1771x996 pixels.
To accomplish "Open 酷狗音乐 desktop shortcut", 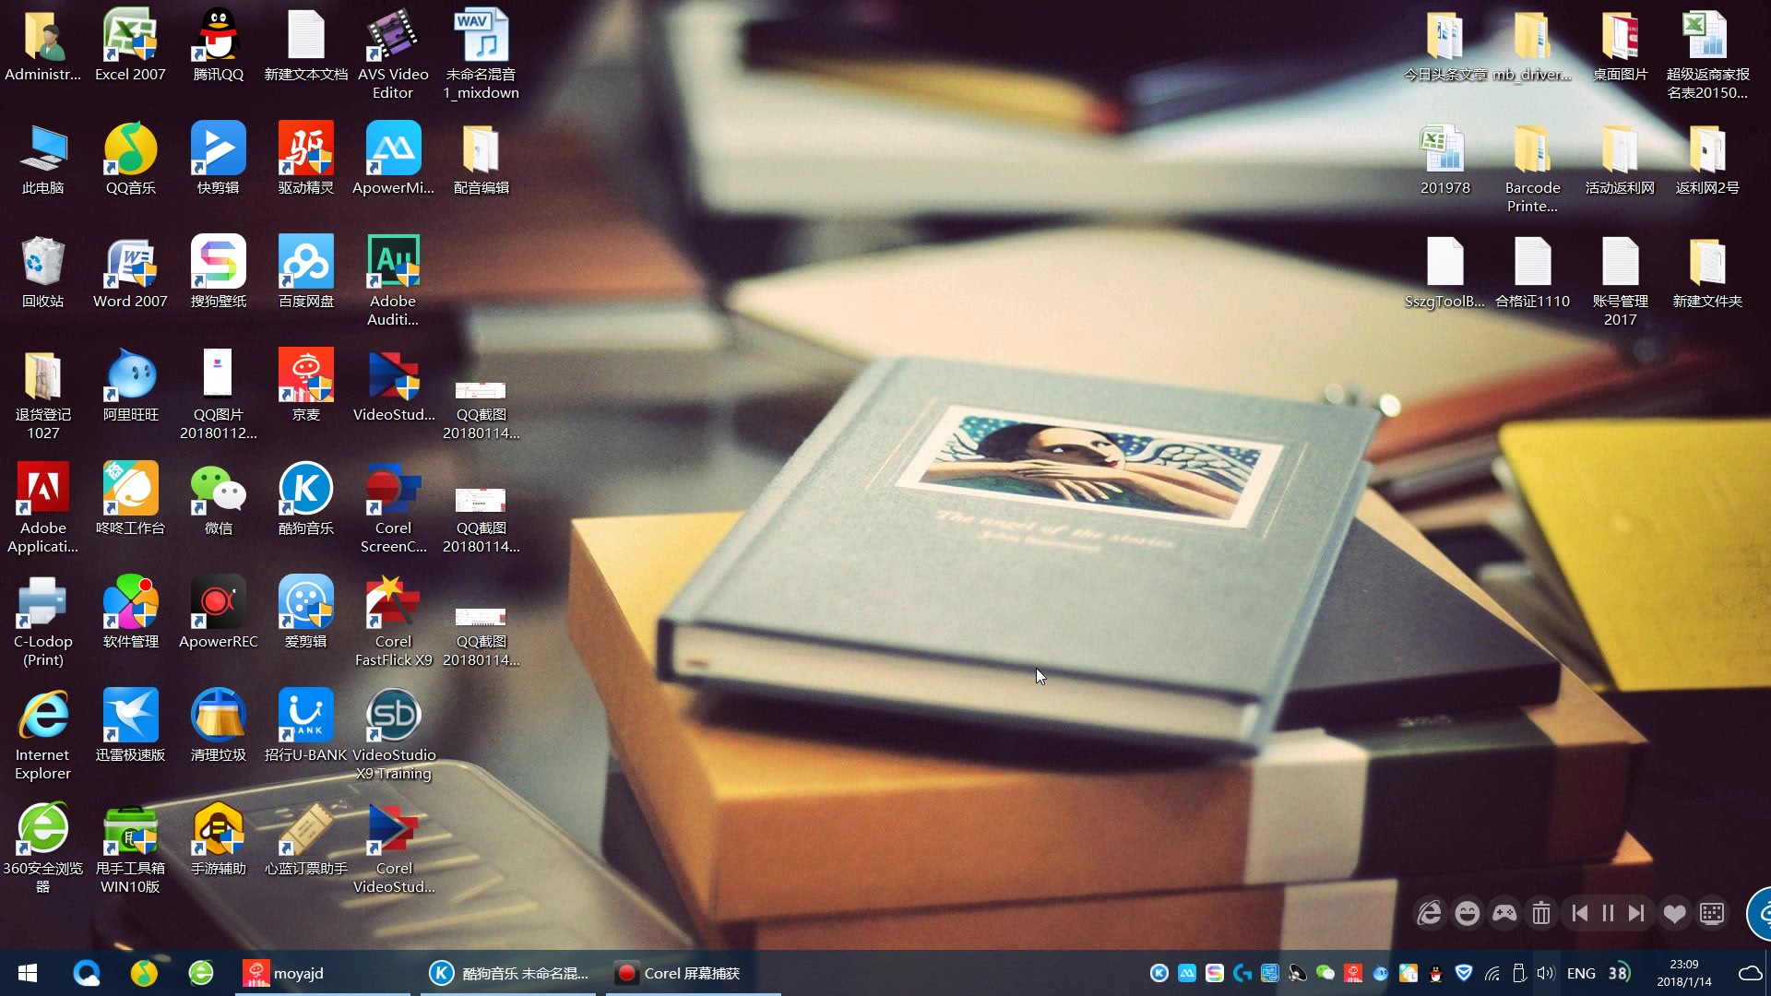I will 306,500.
